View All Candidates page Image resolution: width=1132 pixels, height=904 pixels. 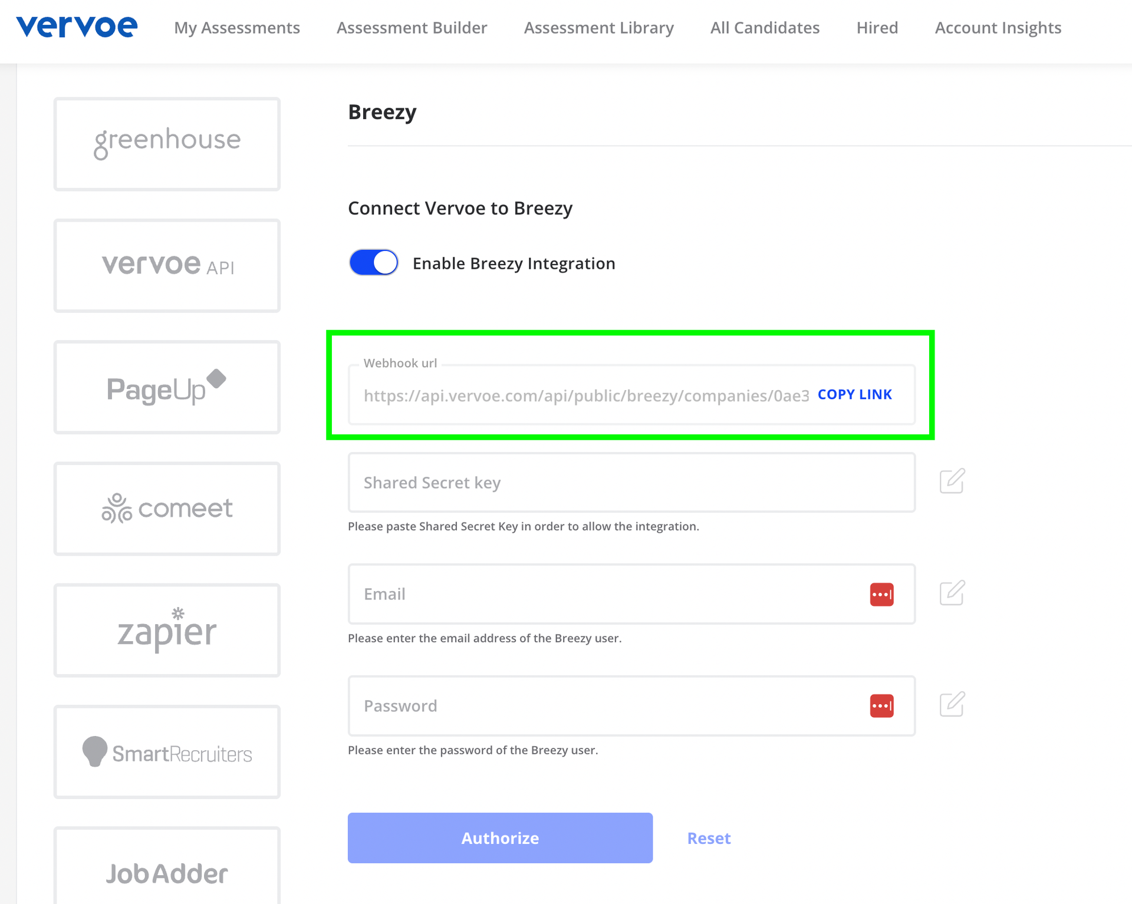coord(765,28)
